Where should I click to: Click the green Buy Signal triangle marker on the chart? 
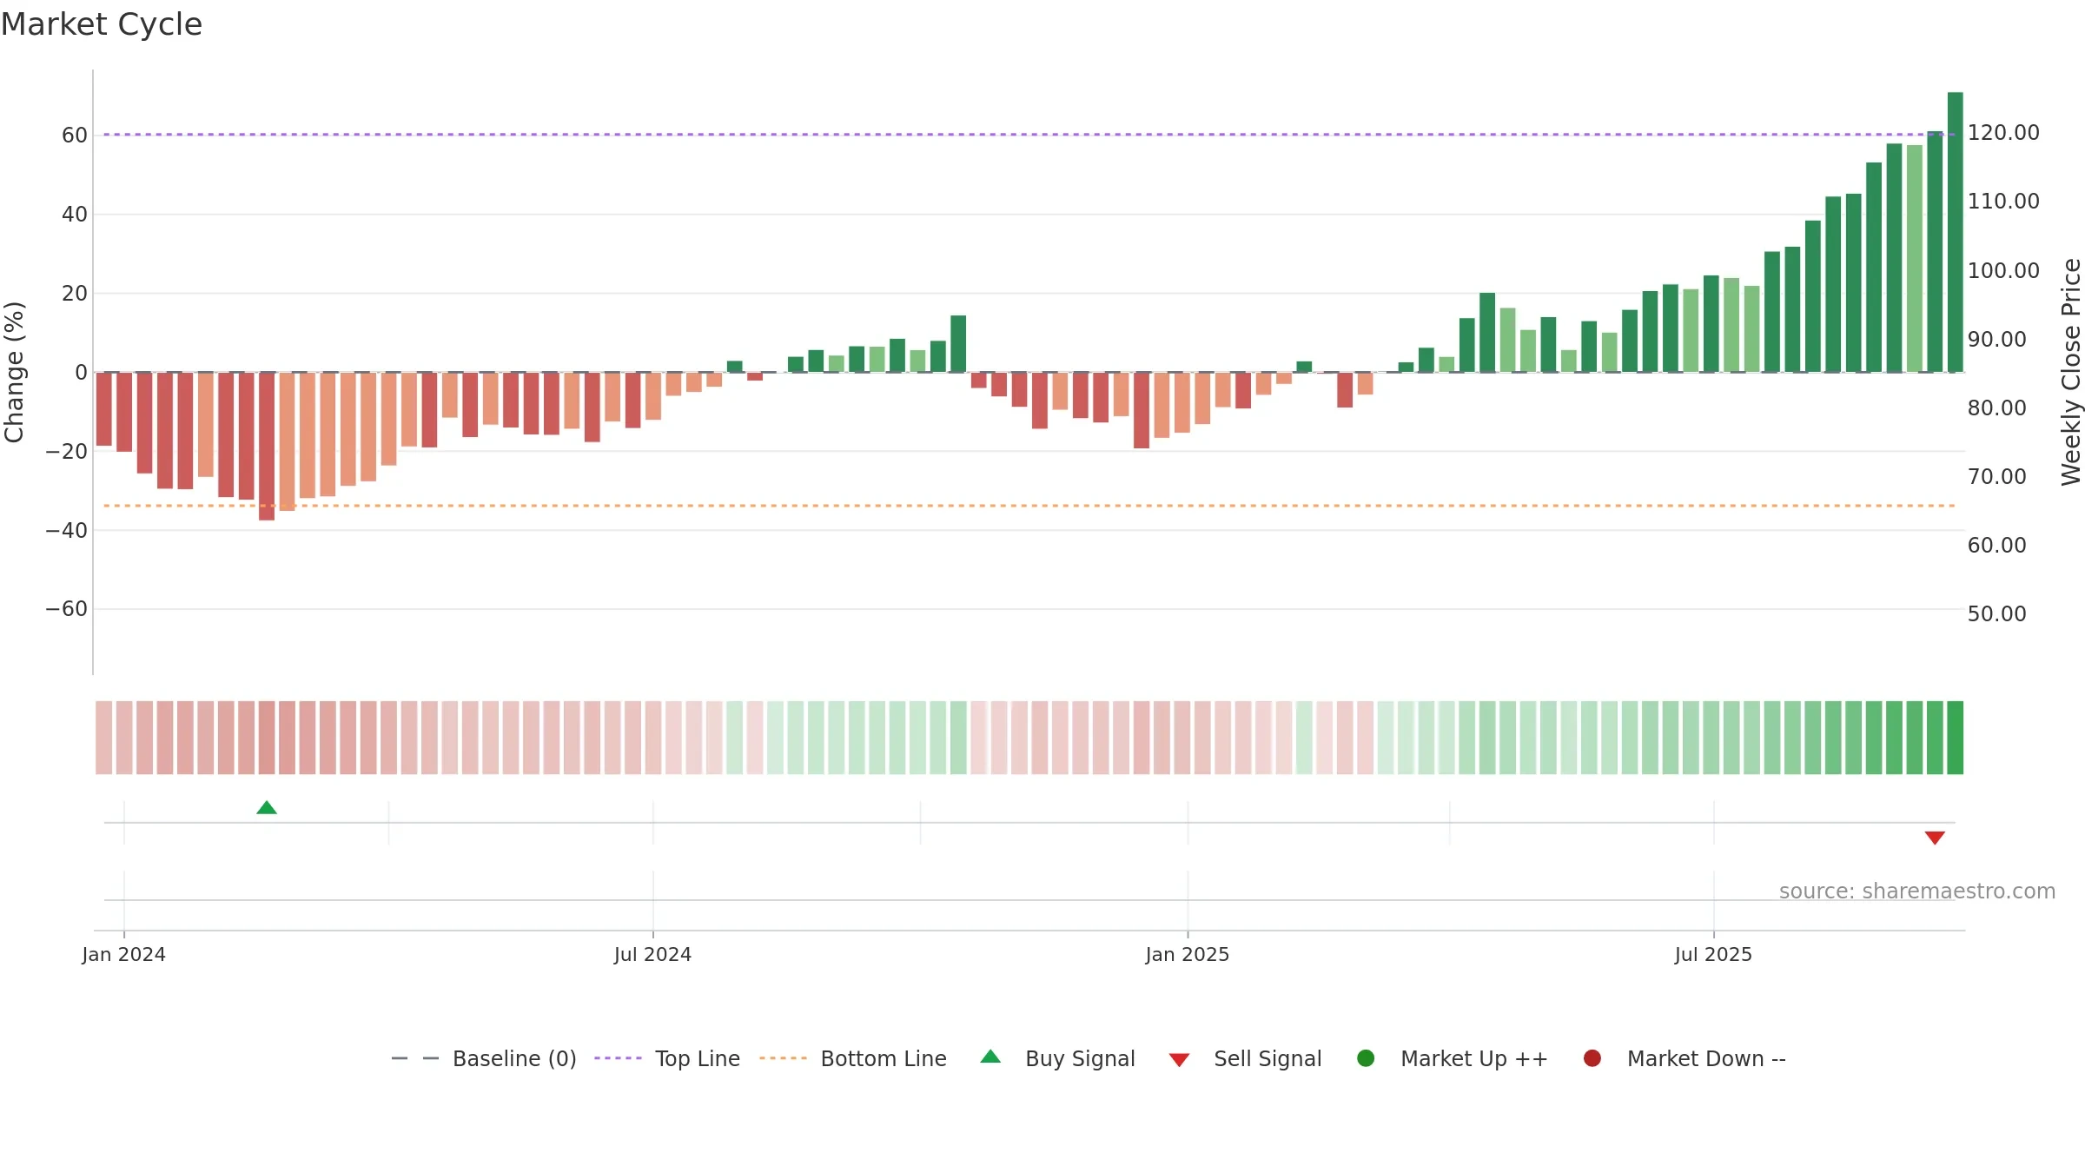[267, 808]
